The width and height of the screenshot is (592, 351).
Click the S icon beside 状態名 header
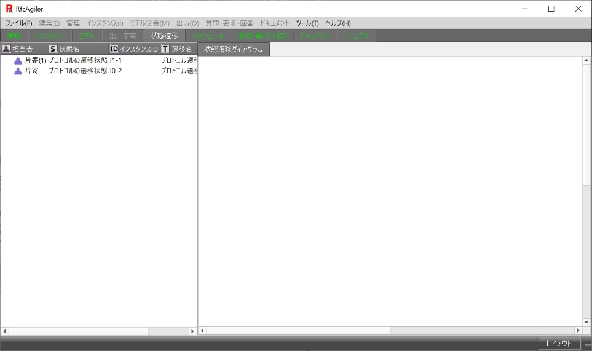pos(53,49)
